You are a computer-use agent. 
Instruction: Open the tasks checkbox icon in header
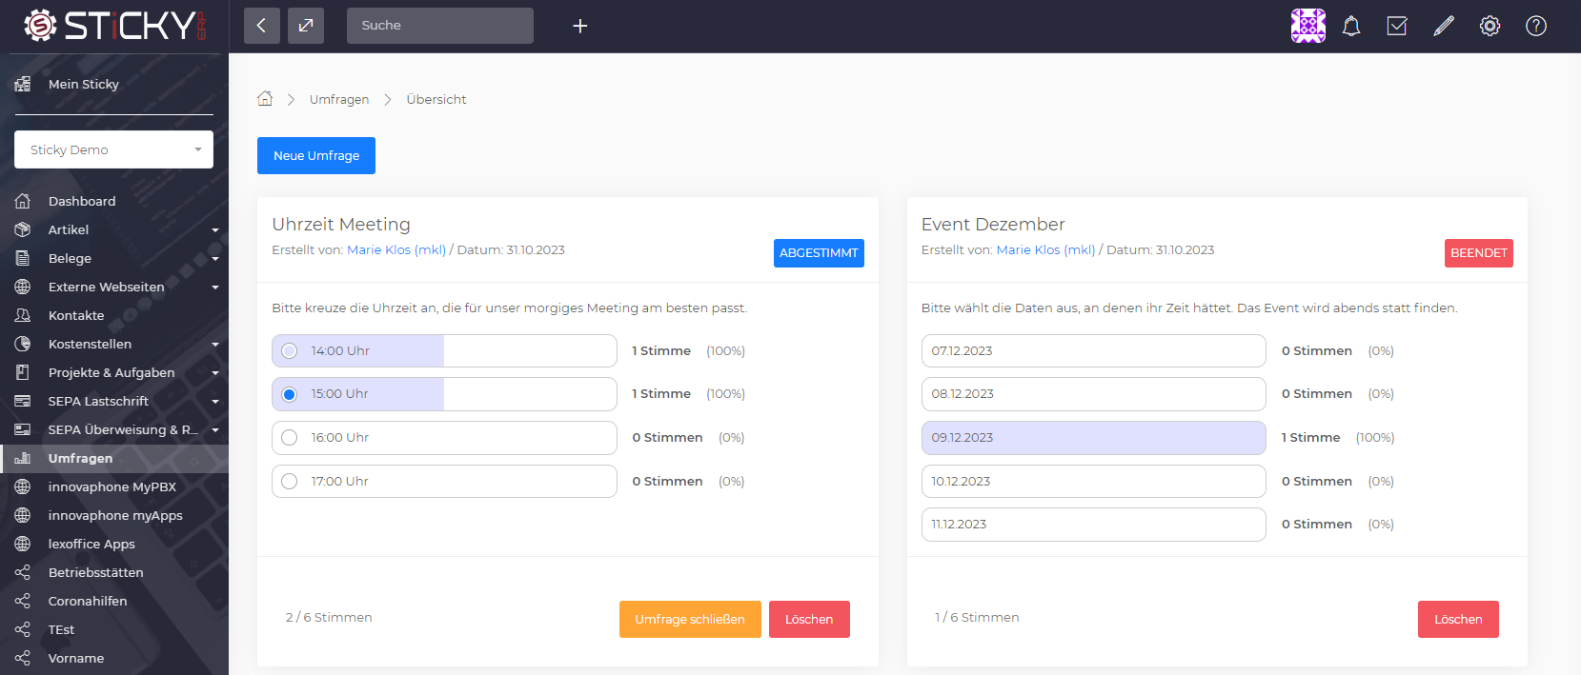(x=1397, y=26)
